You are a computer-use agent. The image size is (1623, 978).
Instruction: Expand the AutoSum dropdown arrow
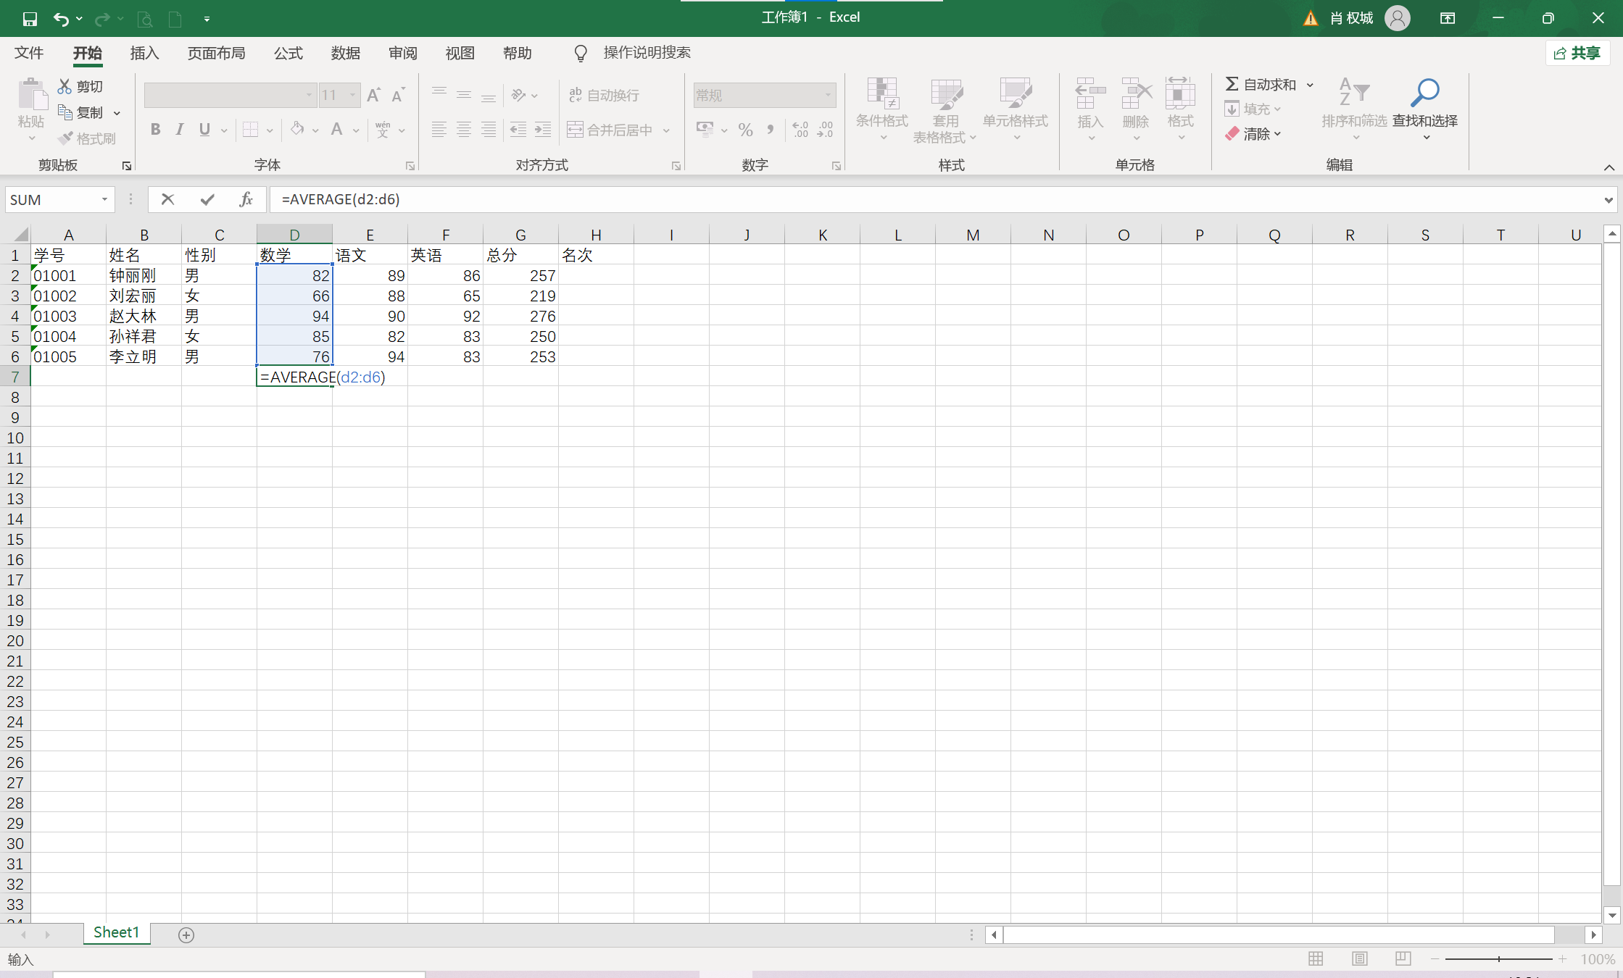click(x=1310, y=85)
